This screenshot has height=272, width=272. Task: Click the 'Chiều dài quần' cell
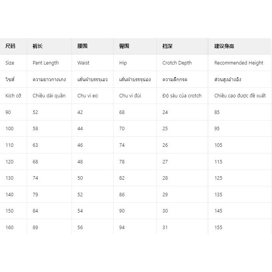tap(49, 95)
